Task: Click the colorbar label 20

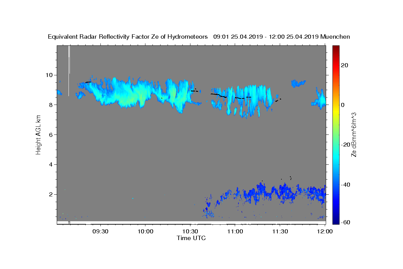Action: (x=344, y=65)
